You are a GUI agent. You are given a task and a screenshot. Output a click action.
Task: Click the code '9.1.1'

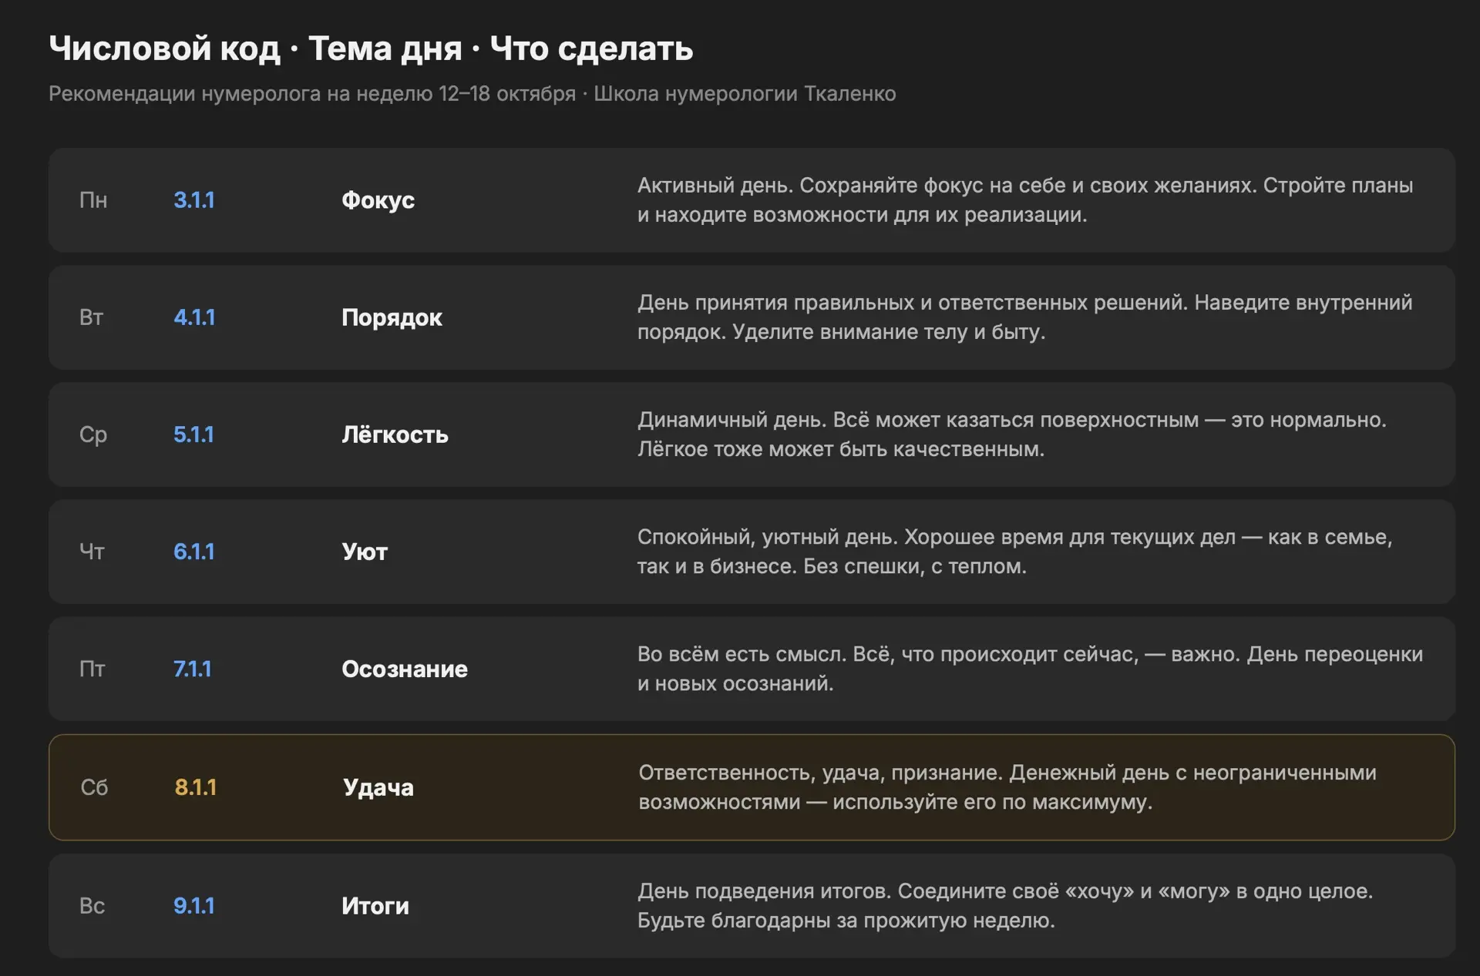pos(194,906)
